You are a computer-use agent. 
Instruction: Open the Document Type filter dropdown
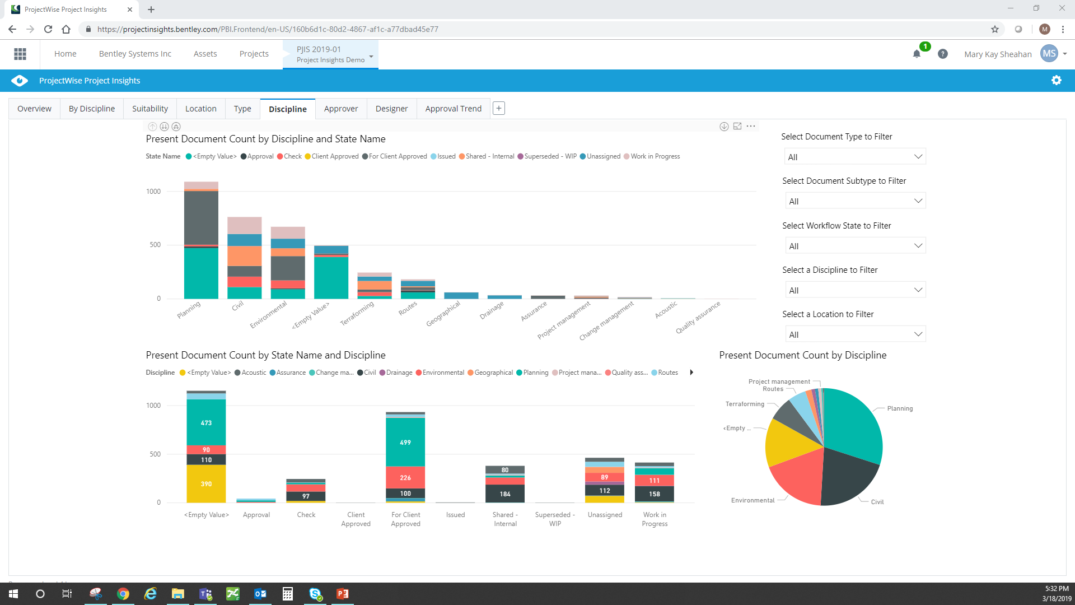(855, 156)
